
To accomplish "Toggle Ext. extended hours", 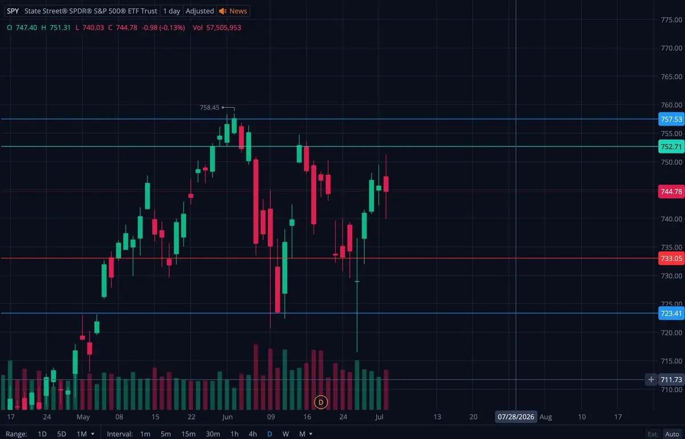I will point(653,434).
